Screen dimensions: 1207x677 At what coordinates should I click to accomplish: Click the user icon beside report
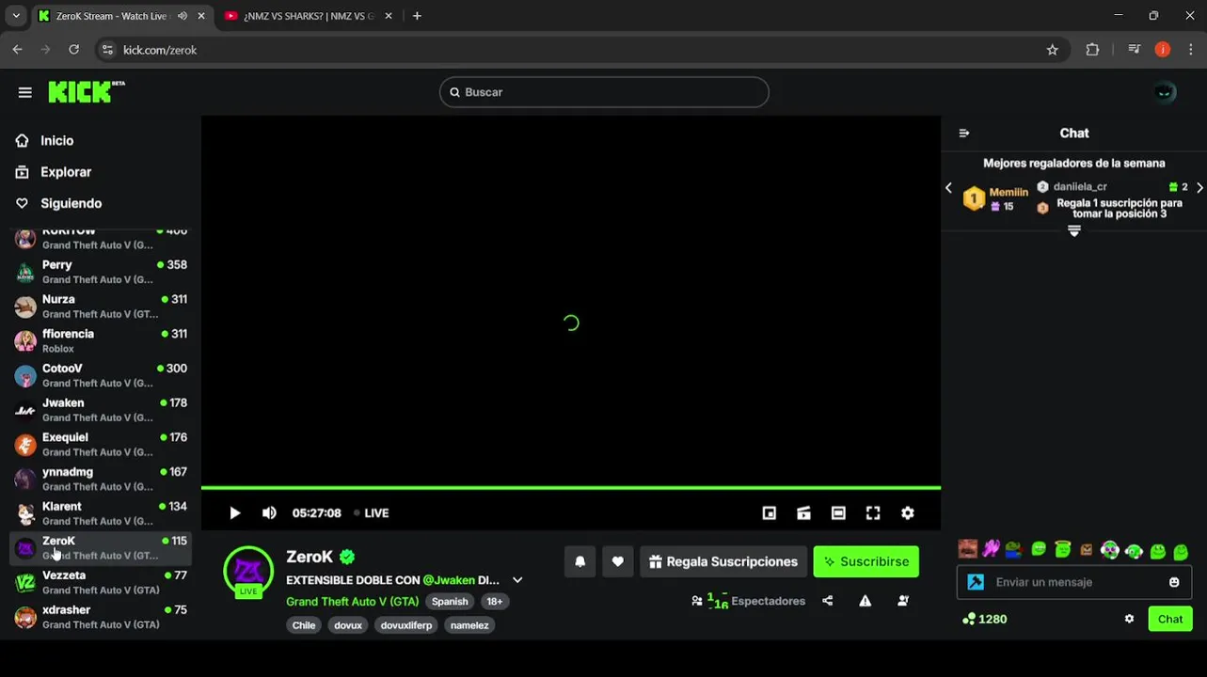pos(903,601)
